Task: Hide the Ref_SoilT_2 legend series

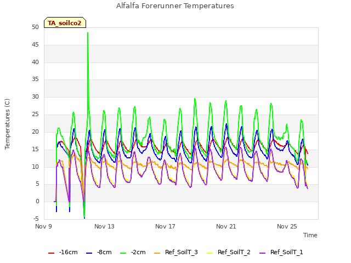Action: [x=229, y=252]
